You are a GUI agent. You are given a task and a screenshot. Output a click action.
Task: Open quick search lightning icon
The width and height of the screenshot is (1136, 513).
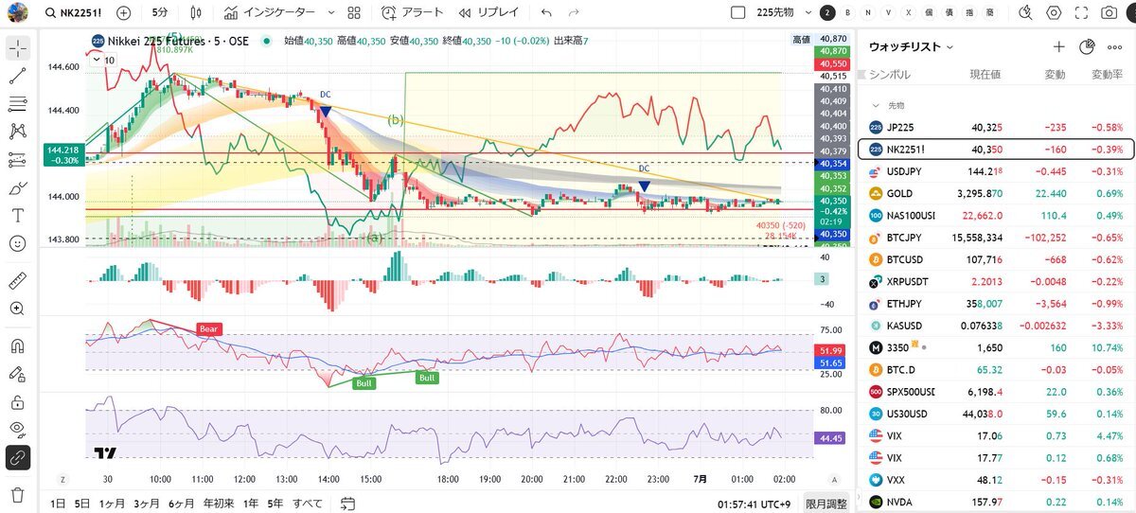pyautogui.click(x=1026, y=13)
